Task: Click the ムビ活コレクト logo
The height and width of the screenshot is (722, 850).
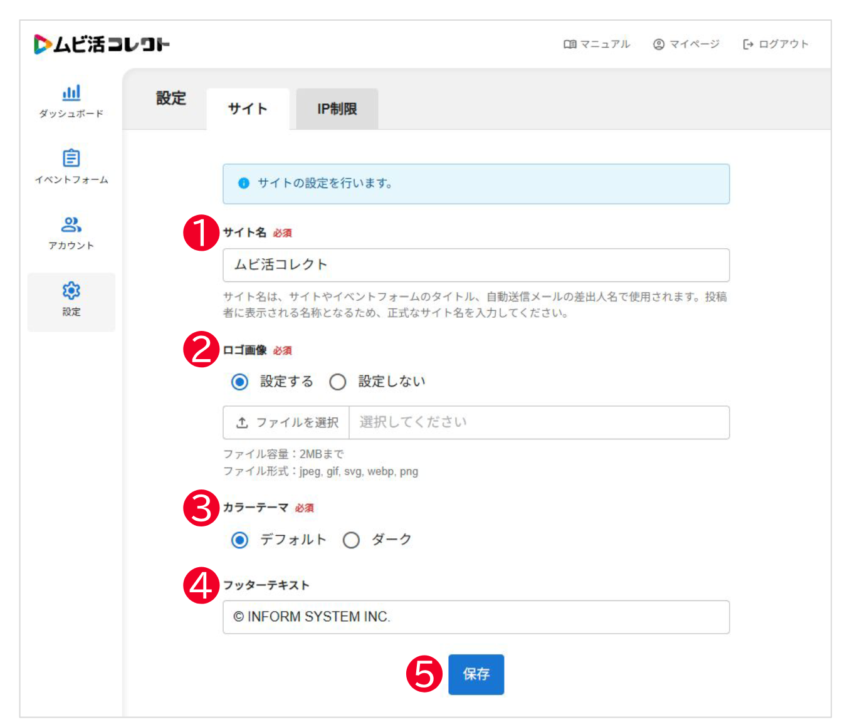Action: click(x=102, y=44)
